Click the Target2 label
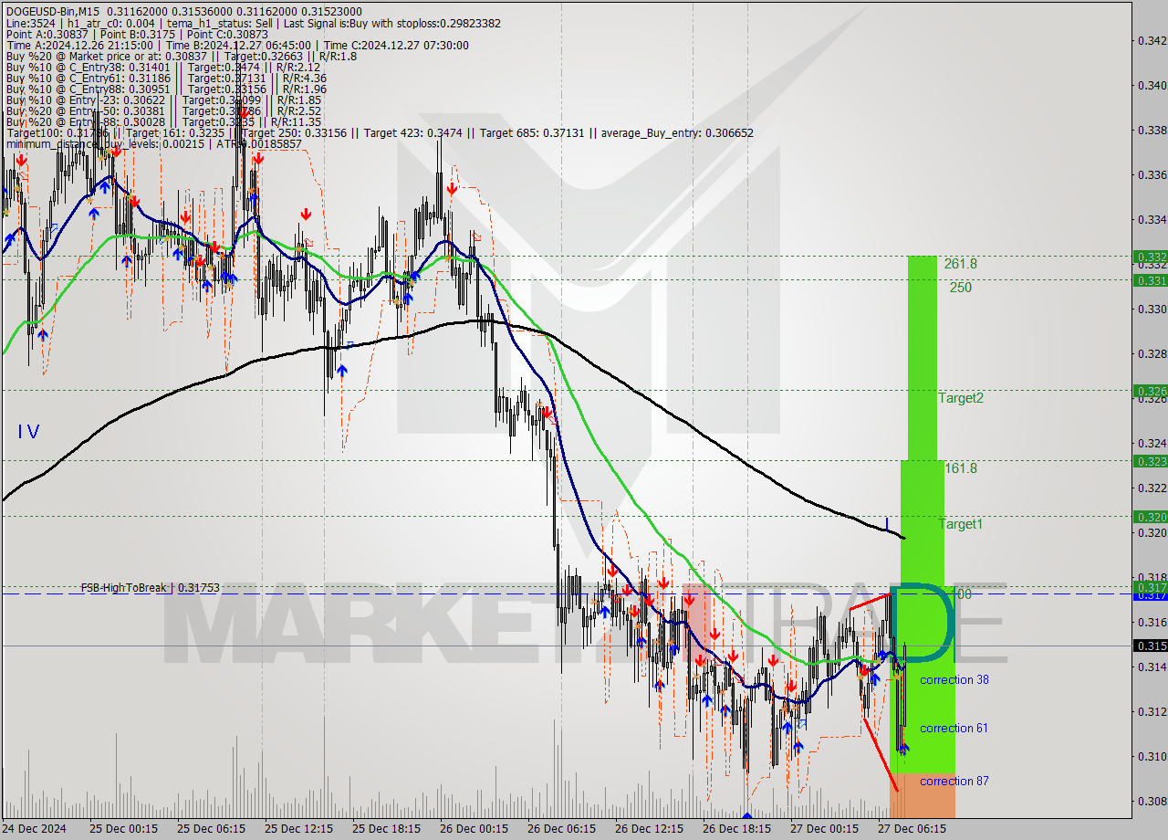This screenshot has height=840, width=1168. tap(961, 398)
